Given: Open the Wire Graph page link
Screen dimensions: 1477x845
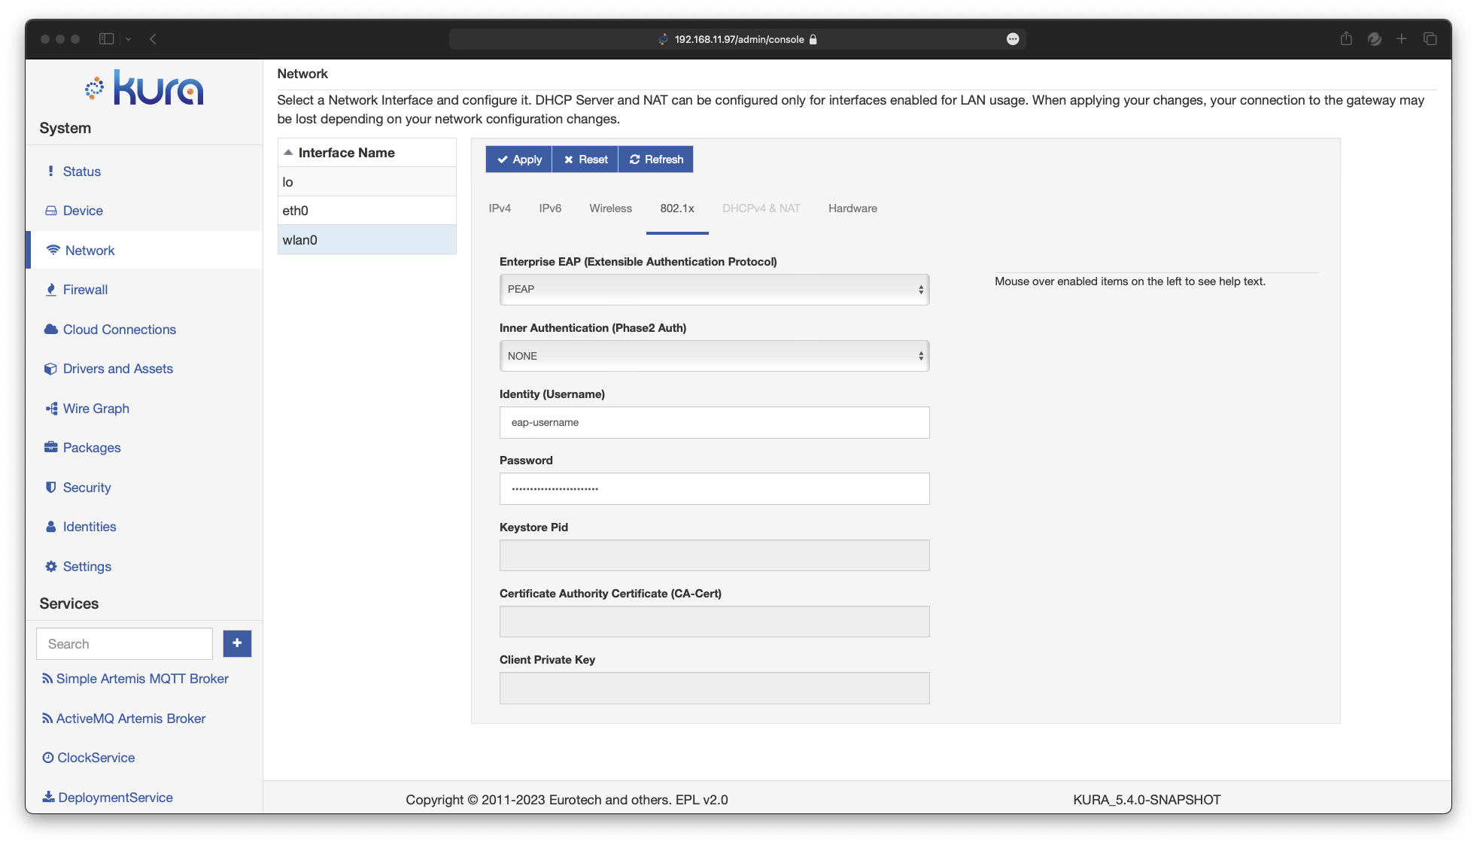Looking at the screenshot, I should tap(96, 409).
